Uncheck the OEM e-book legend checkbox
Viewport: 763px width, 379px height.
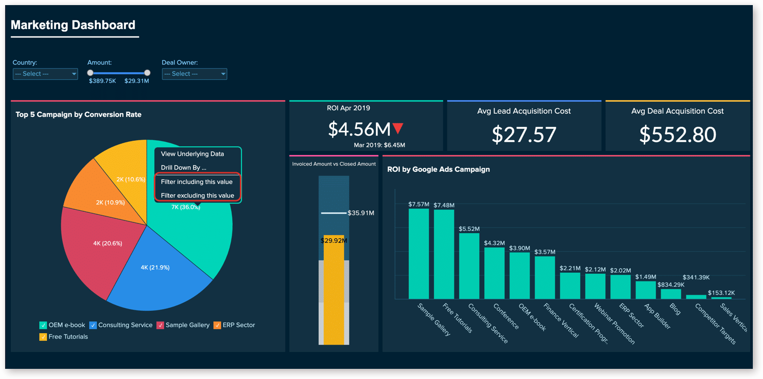pos(43,325)
